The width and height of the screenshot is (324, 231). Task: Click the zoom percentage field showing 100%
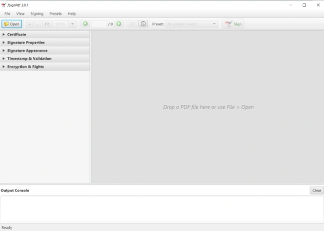[x=61, y=24]
